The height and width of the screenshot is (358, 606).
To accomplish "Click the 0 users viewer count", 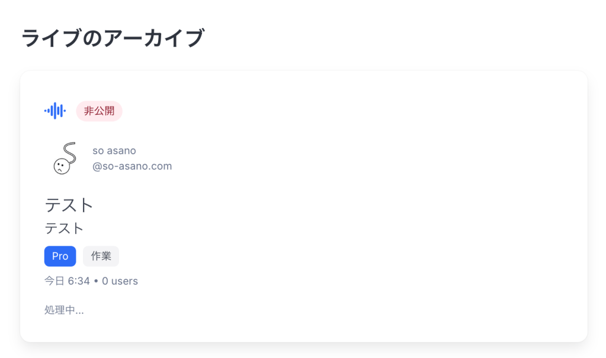I will 120,281.
